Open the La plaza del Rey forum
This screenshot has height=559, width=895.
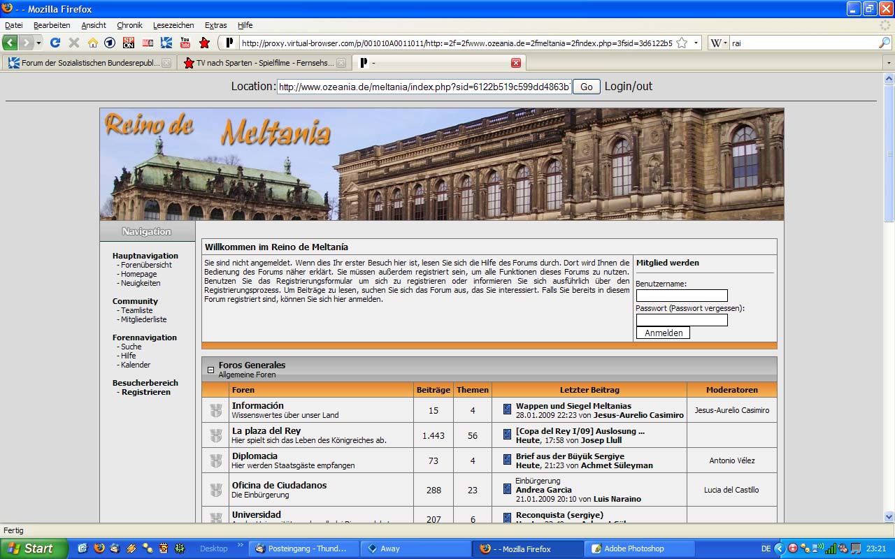[x=266, y=430]
